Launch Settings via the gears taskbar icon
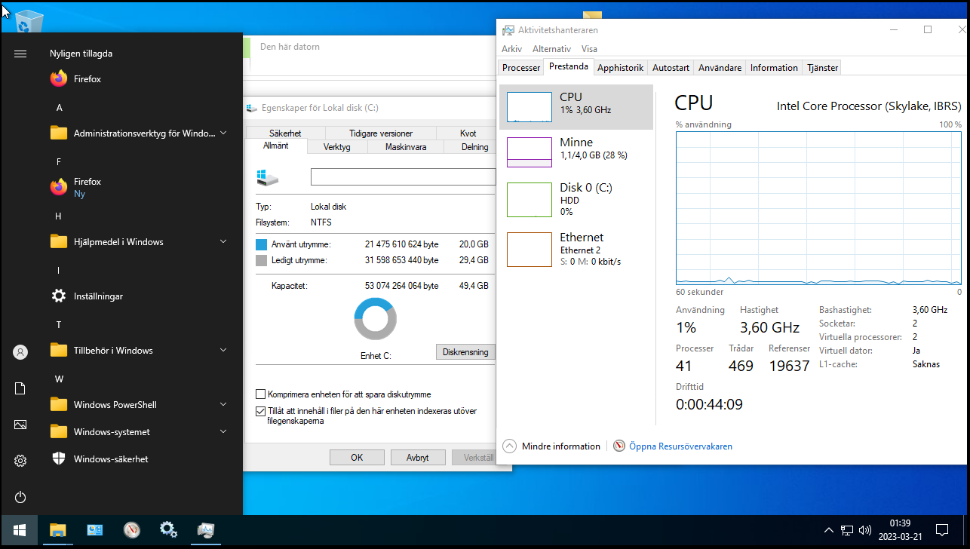The height and width of the screenshot is (549, 970). tap(168, 530)
